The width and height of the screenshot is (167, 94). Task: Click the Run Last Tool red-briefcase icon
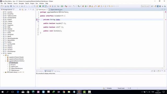[x=66, y=6]
